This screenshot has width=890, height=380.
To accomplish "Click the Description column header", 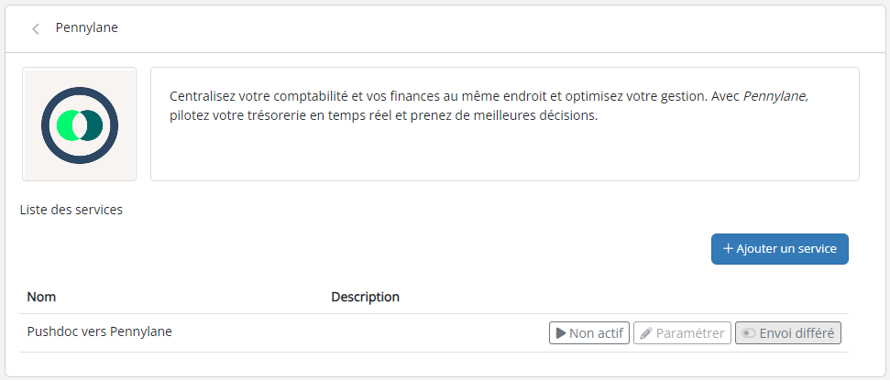I will [x=365, y=297].
